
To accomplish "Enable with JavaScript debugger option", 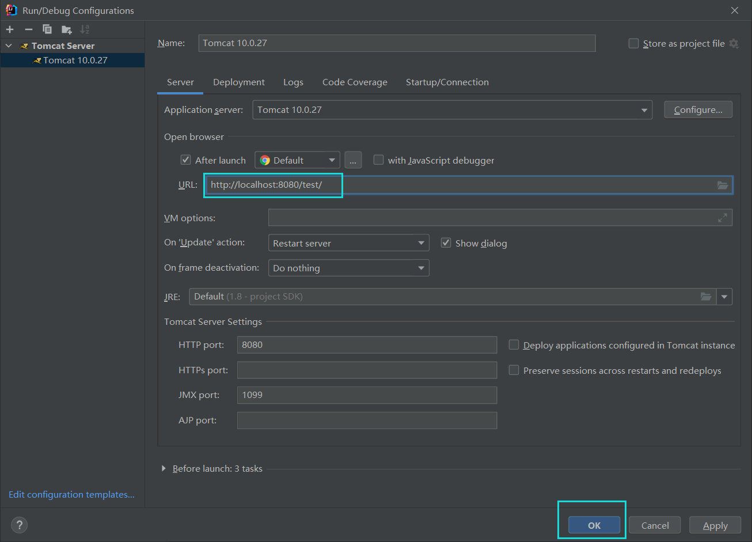I will tap(378, 160).
